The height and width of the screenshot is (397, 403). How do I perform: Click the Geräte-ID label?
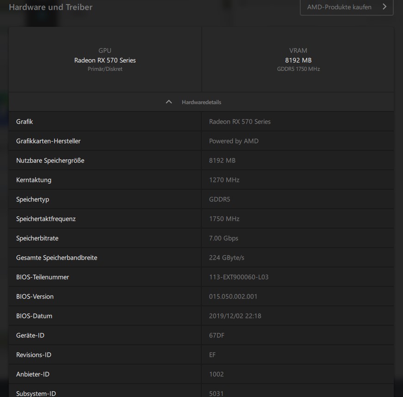point(30,335)
